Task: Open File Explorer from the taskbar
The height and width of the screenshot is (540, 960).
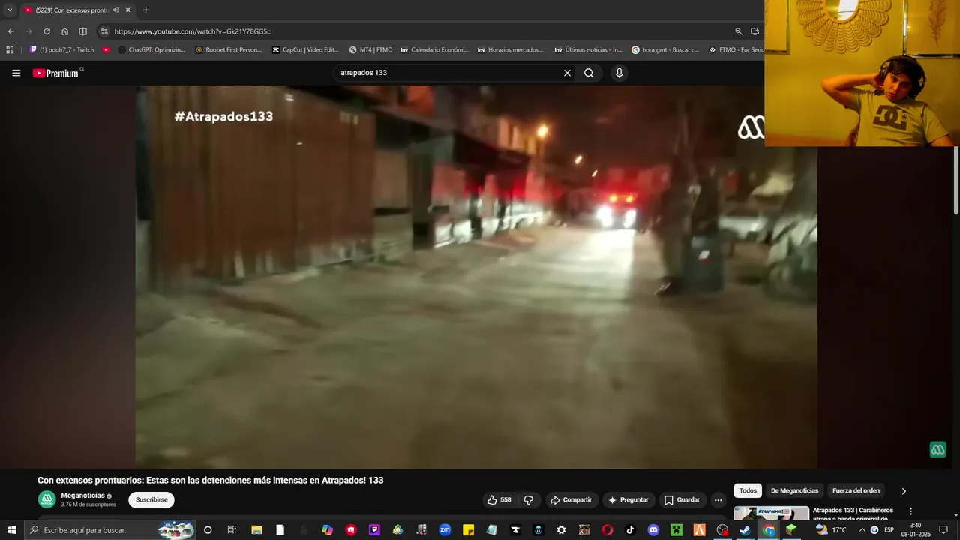Action: point(256,530)
